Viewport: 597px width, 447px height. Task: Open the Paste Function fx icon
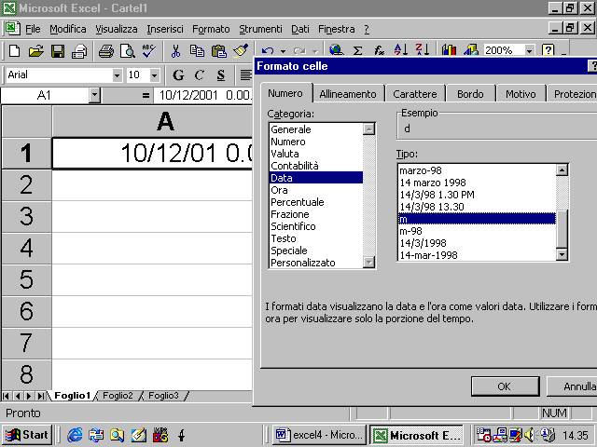379,50
